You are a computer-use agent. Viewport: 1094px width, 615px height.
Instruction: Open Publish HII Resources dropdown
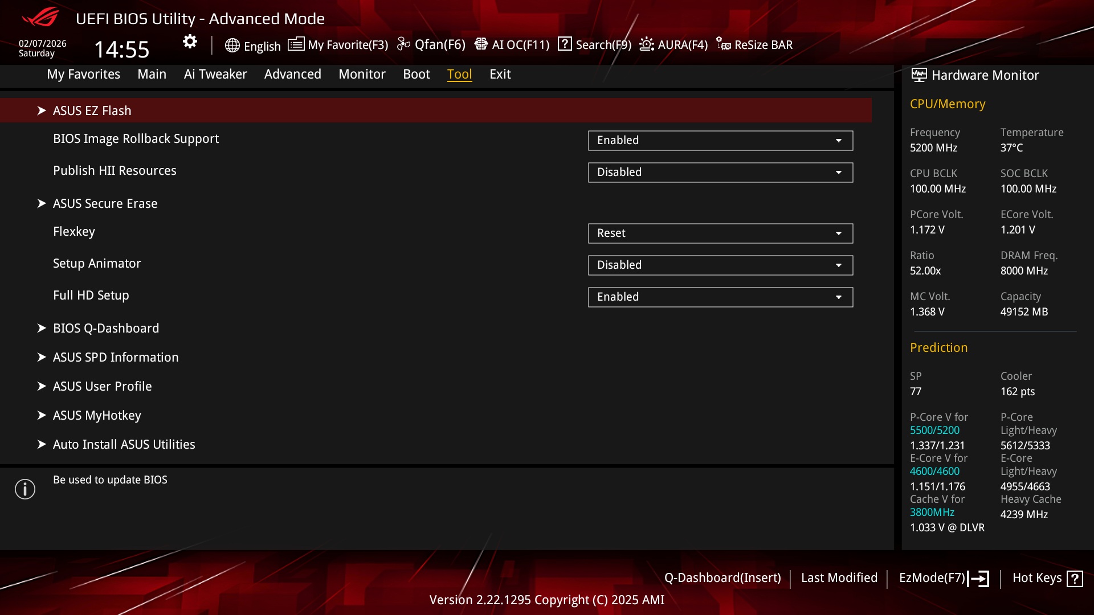tap(720, 173)
